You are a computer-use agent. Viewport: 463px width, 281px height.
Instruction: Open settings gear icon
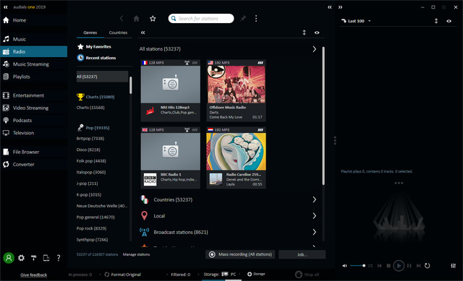click(x=21, y=258)
